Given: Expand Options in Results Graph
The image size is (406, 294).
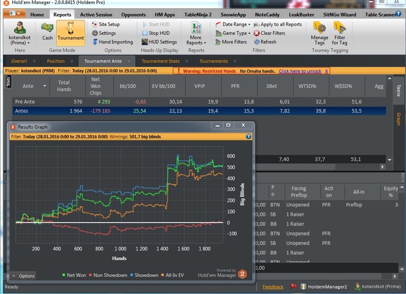Looking at the screenshot, I should [x=23, y=276].
